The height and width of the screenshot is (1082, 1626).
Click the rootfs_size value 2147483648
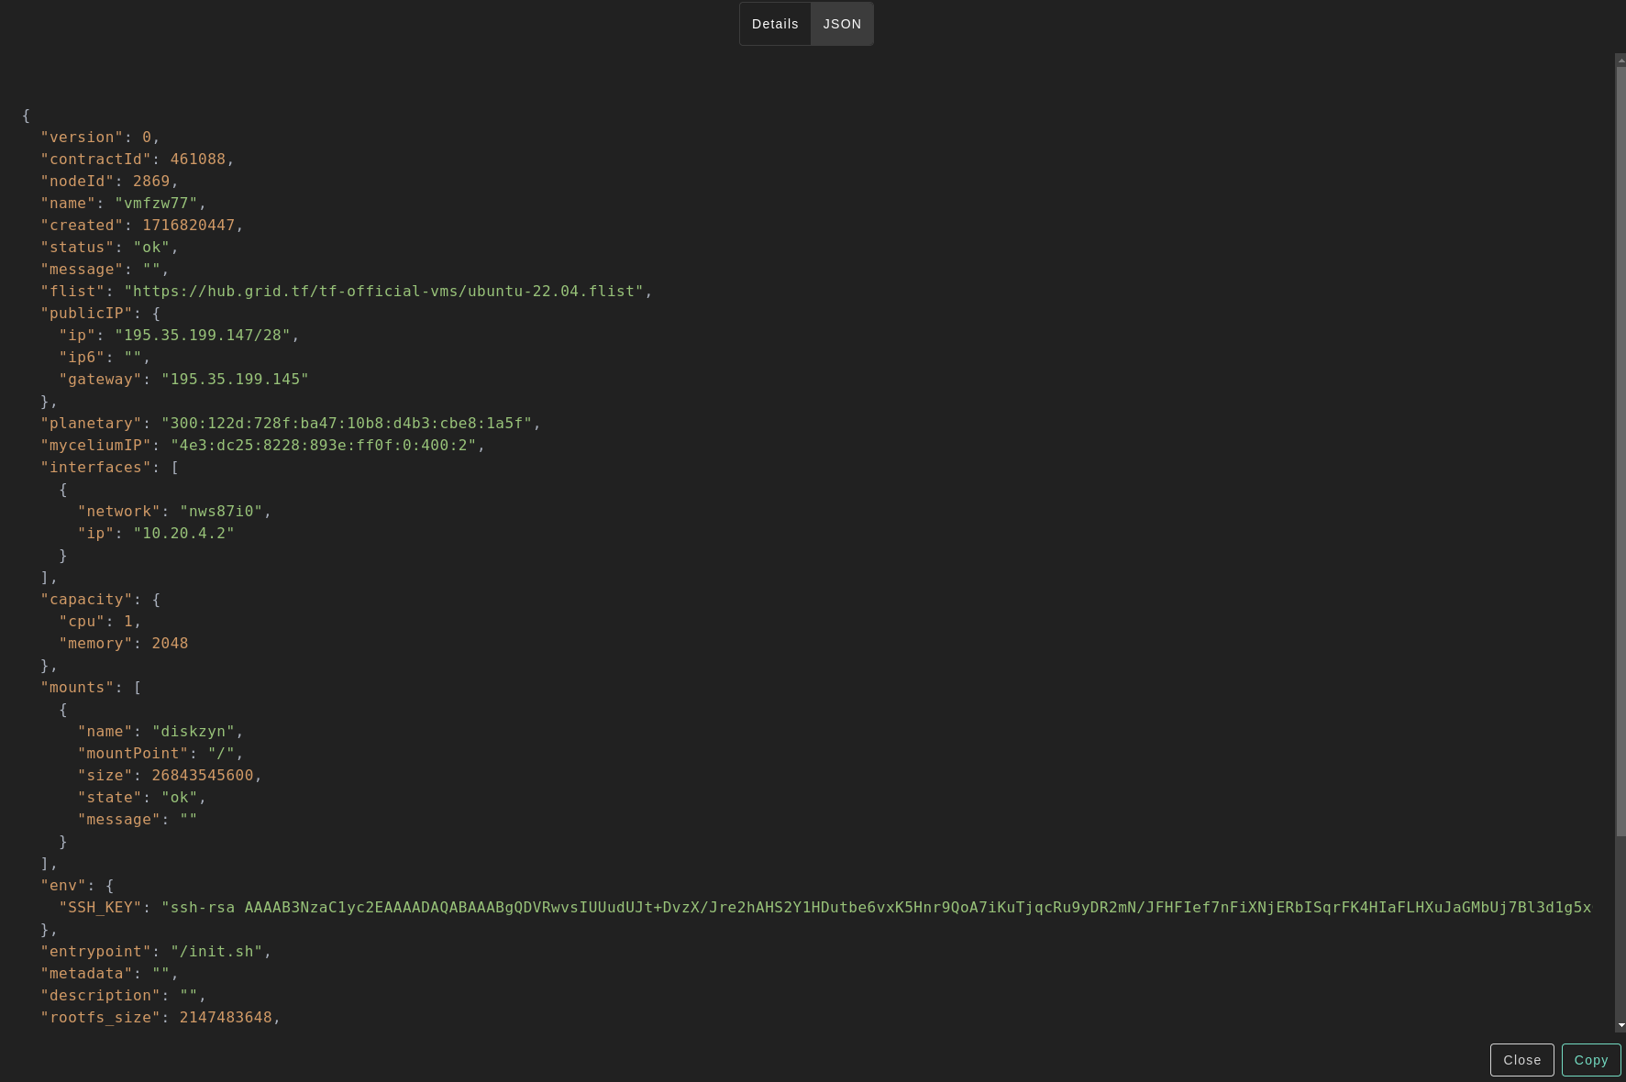[x=226, y=1018]
